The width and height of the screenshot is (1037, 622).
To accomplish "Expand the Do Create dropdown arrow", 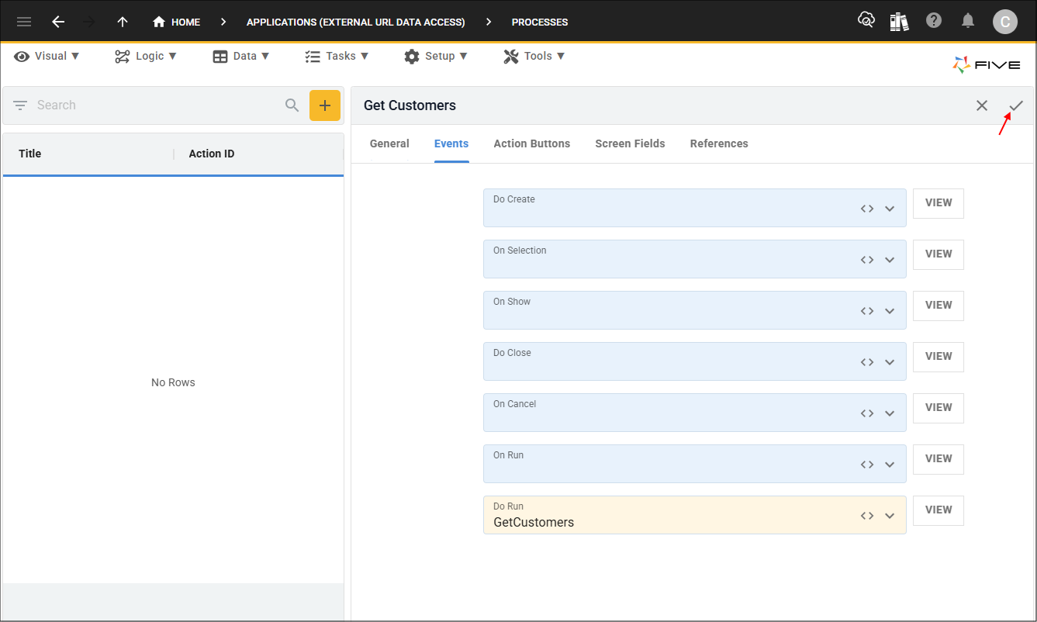I will [x=890, y=209].
